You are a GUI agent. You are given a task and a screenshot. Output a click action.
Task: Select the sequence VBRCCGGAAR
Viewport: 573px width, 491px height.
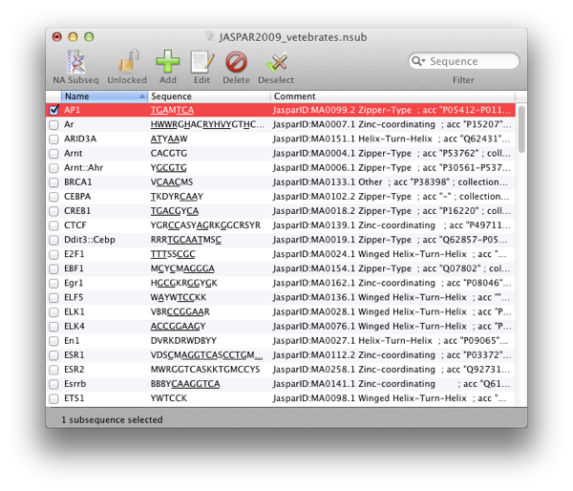180,311
